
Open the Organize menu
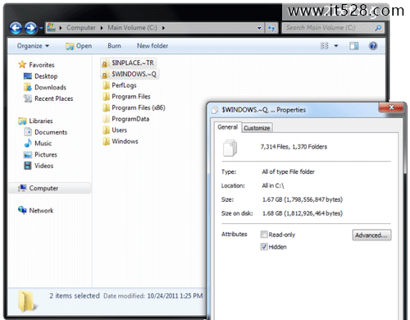click(x=33, y=46)
